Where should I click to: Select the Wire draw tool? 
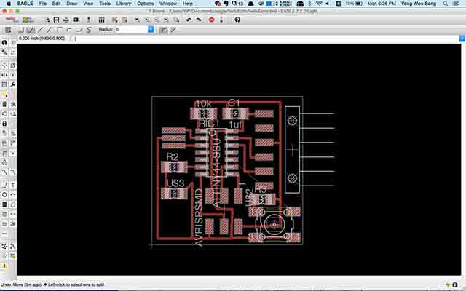(4, 185)
